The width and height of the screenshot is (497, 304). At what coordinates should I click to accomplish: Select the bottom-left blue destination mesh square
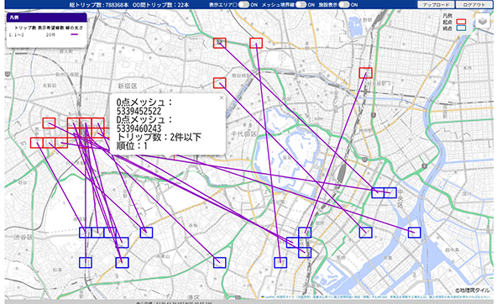(86, 263)
